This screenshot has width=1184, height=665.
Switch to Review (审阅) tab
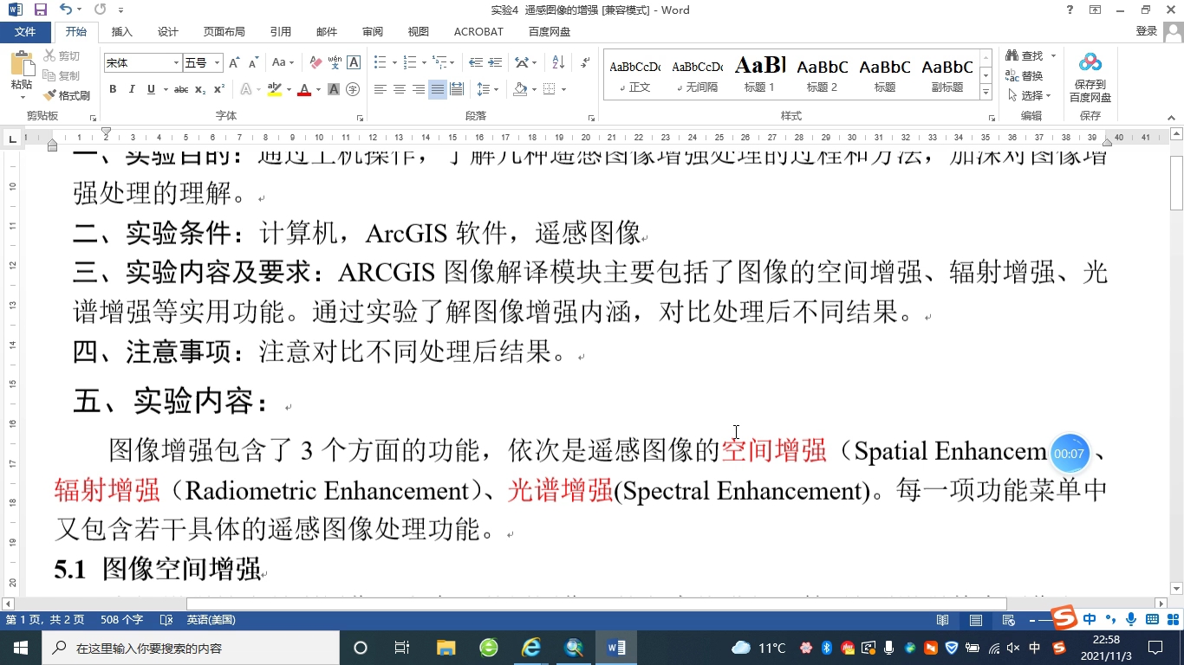click(373, 32)
